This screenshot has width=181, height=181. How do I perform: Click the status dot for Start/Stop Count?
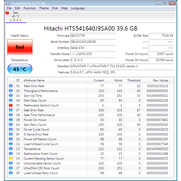11,100
